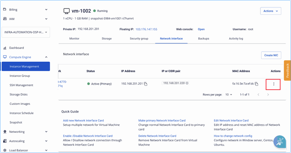Expand the Autoscaling menu chevron
The height and width of the screenshot is (153, 291).
tap(46, 141)
